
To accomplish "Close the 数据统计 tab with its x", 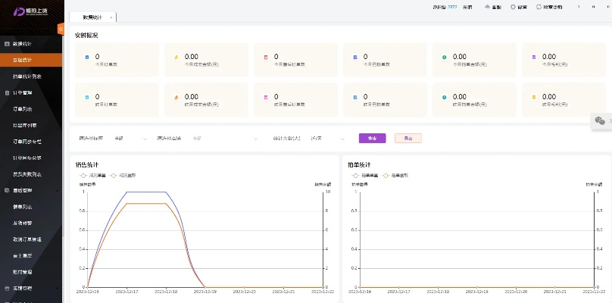I will (x=111, y=17).
